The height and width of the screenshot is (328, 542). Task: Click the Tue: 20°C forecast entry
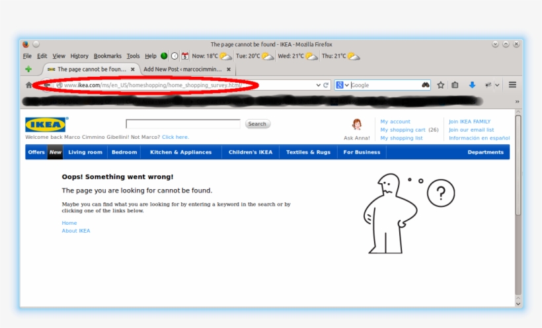254,56
